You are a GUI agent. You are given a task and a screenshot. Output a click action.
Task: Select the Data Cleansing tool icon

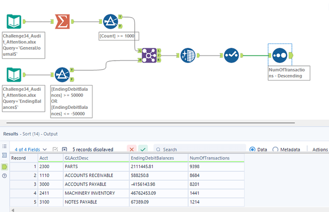point(187,55)
